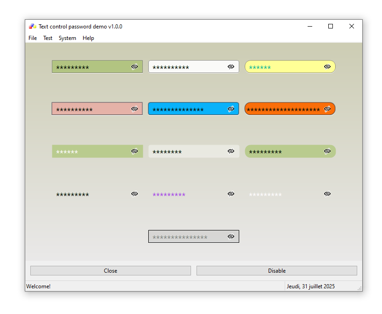The image size is (382, 314).
Task: Open the System menu
Action: [x=67, y=38]
